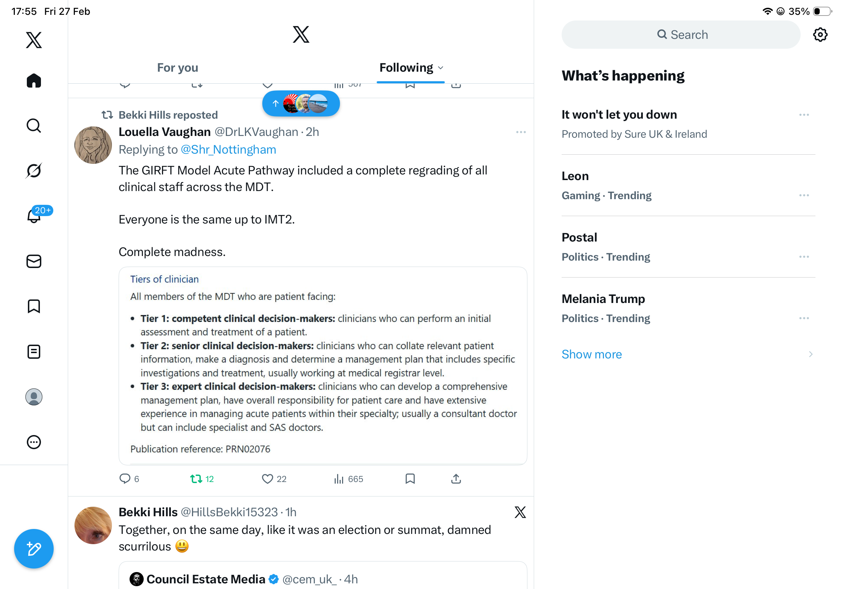
Task: Open the Notifications bell
Action: [x=34, y=216]
